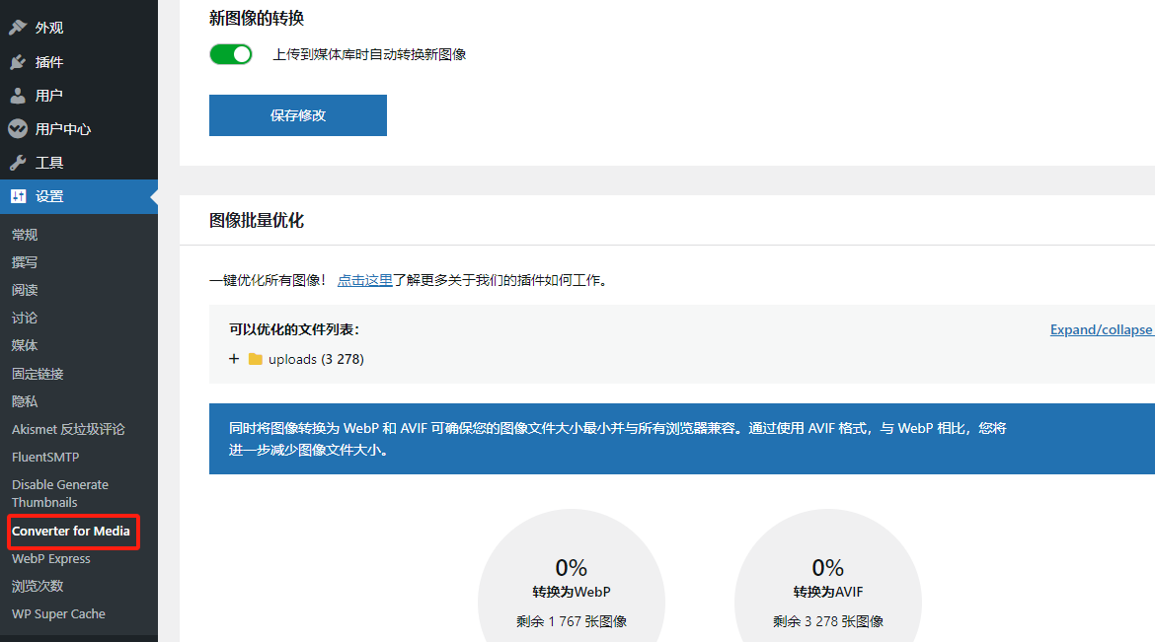The image size is (1155, 642).
Task: Click the 用户中心 smiley face icon
Action: point(19,127)
